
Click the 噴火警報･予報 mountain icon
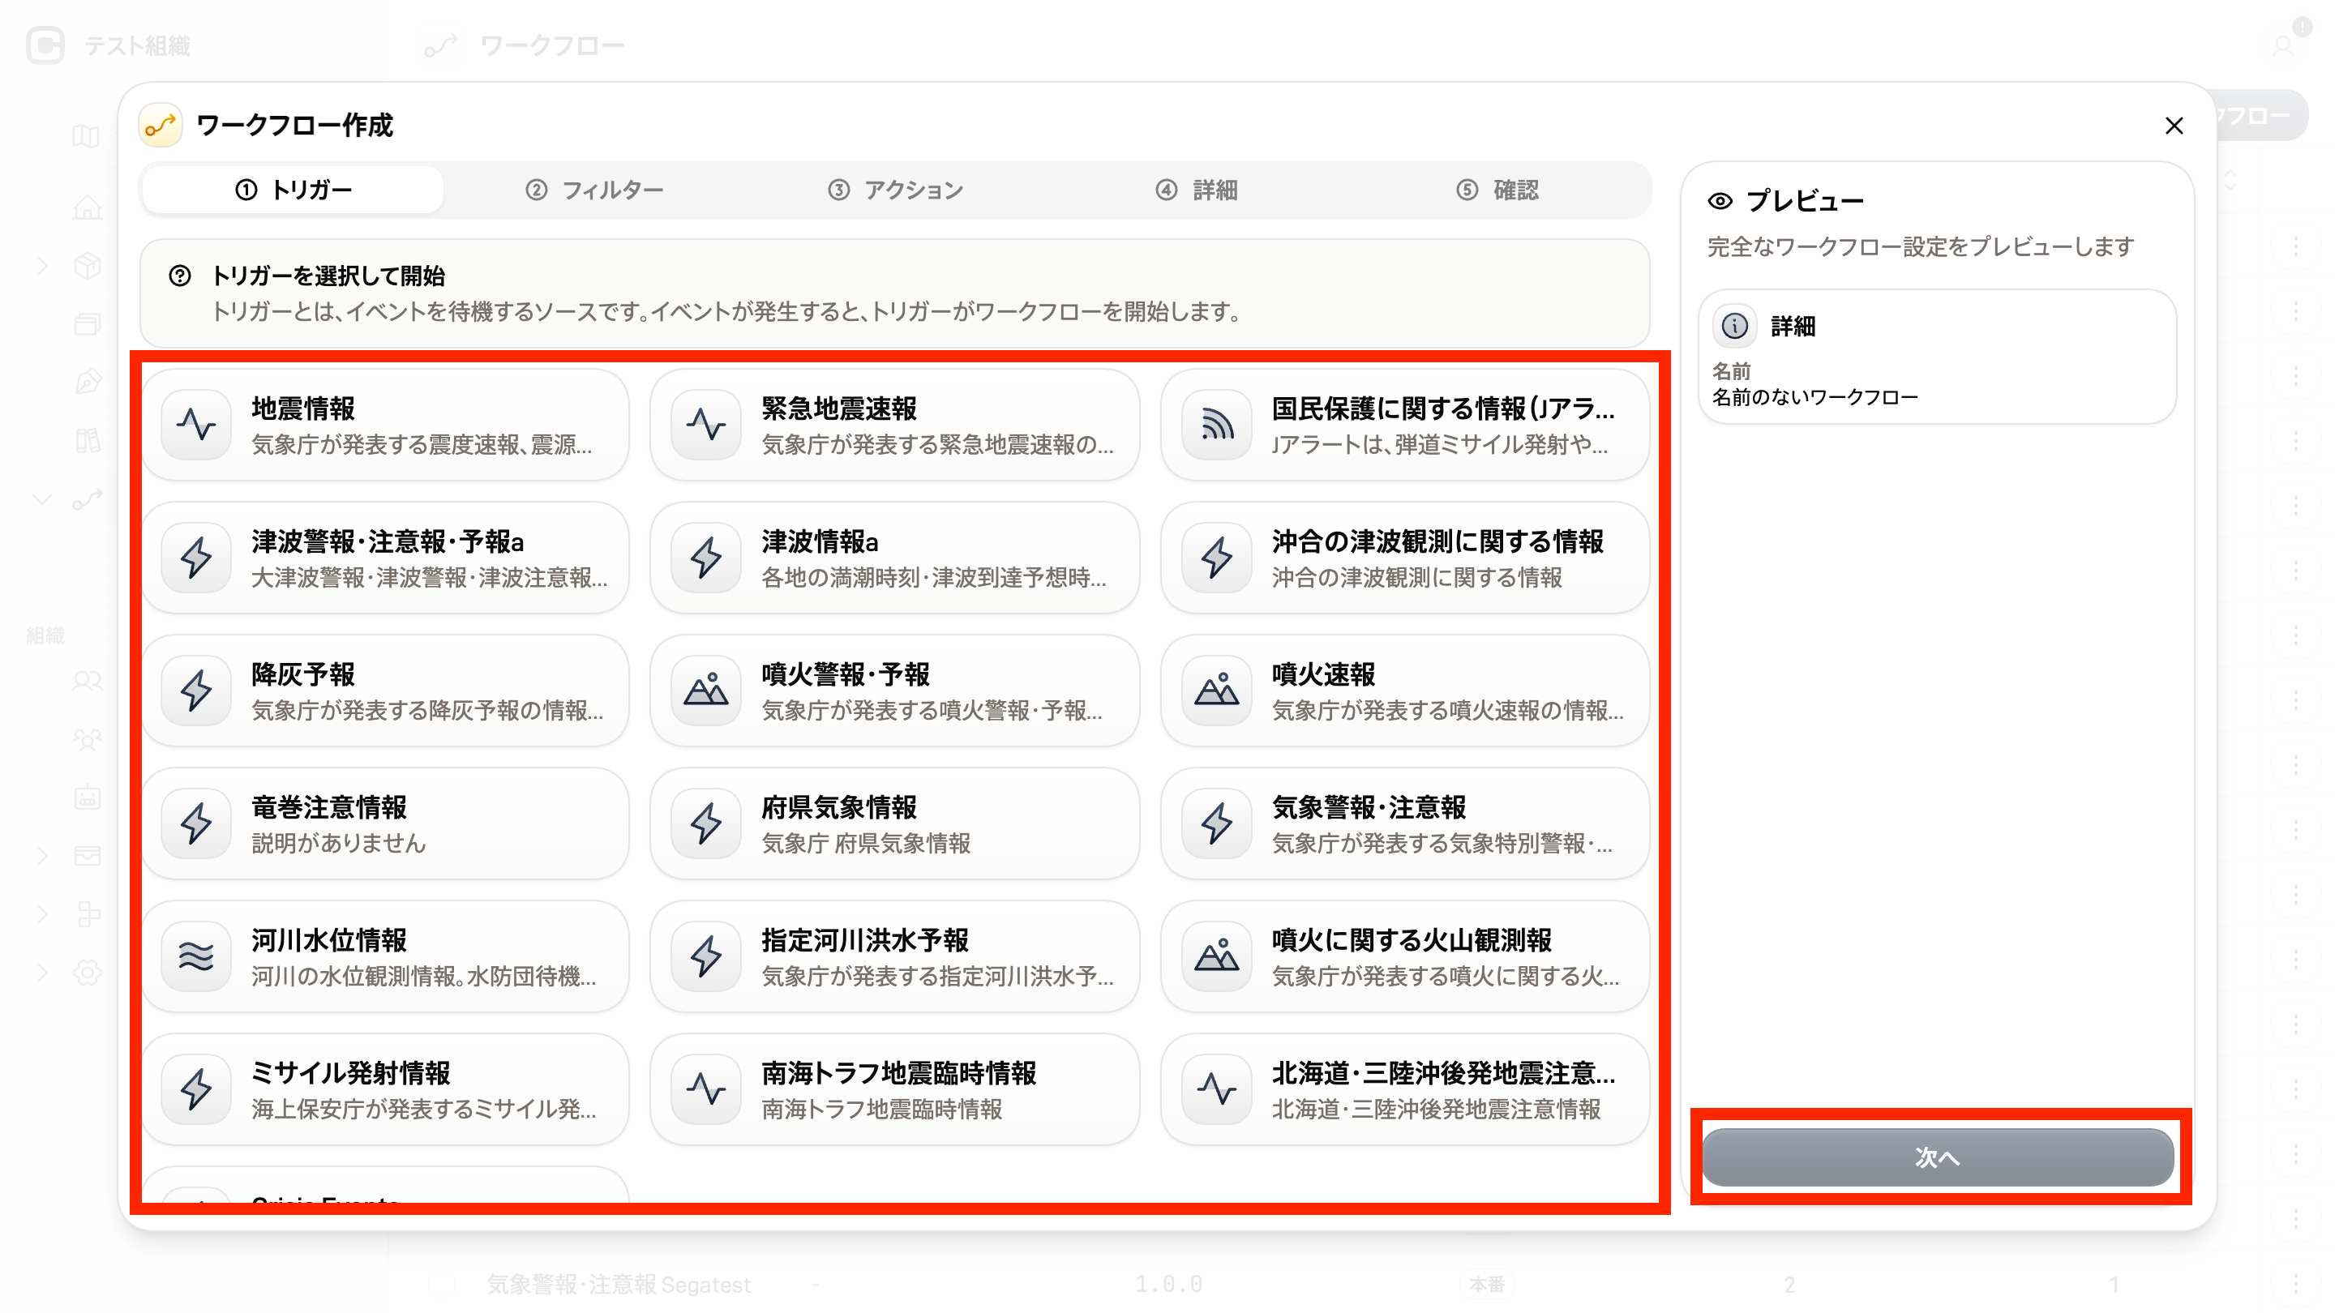click(706, 691)
